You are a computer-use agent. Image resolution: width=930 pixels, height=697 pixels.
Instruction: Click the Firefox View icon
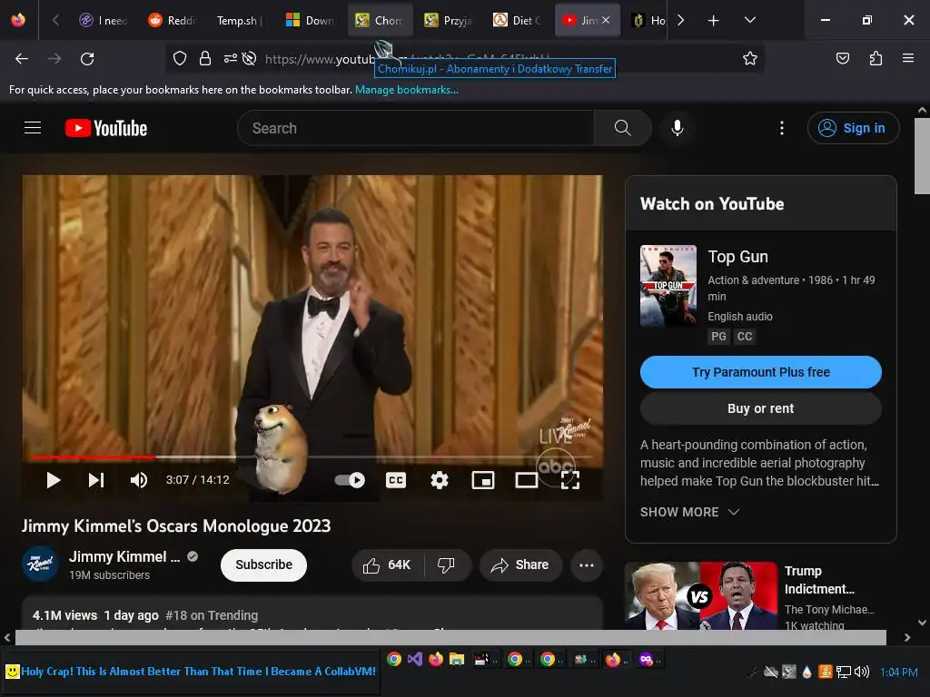coord(18,20)
